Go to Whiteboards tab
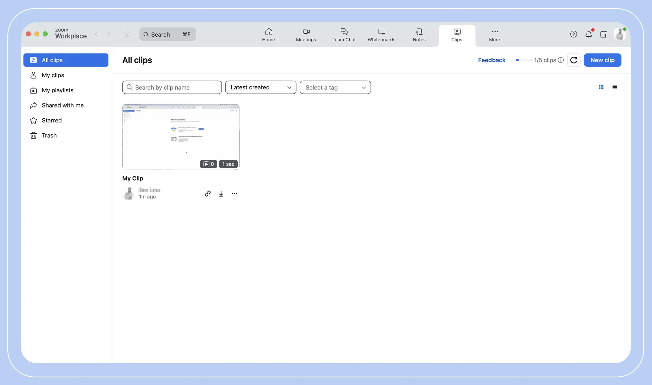Screen dimensions: 652x385 click(381, 35)
